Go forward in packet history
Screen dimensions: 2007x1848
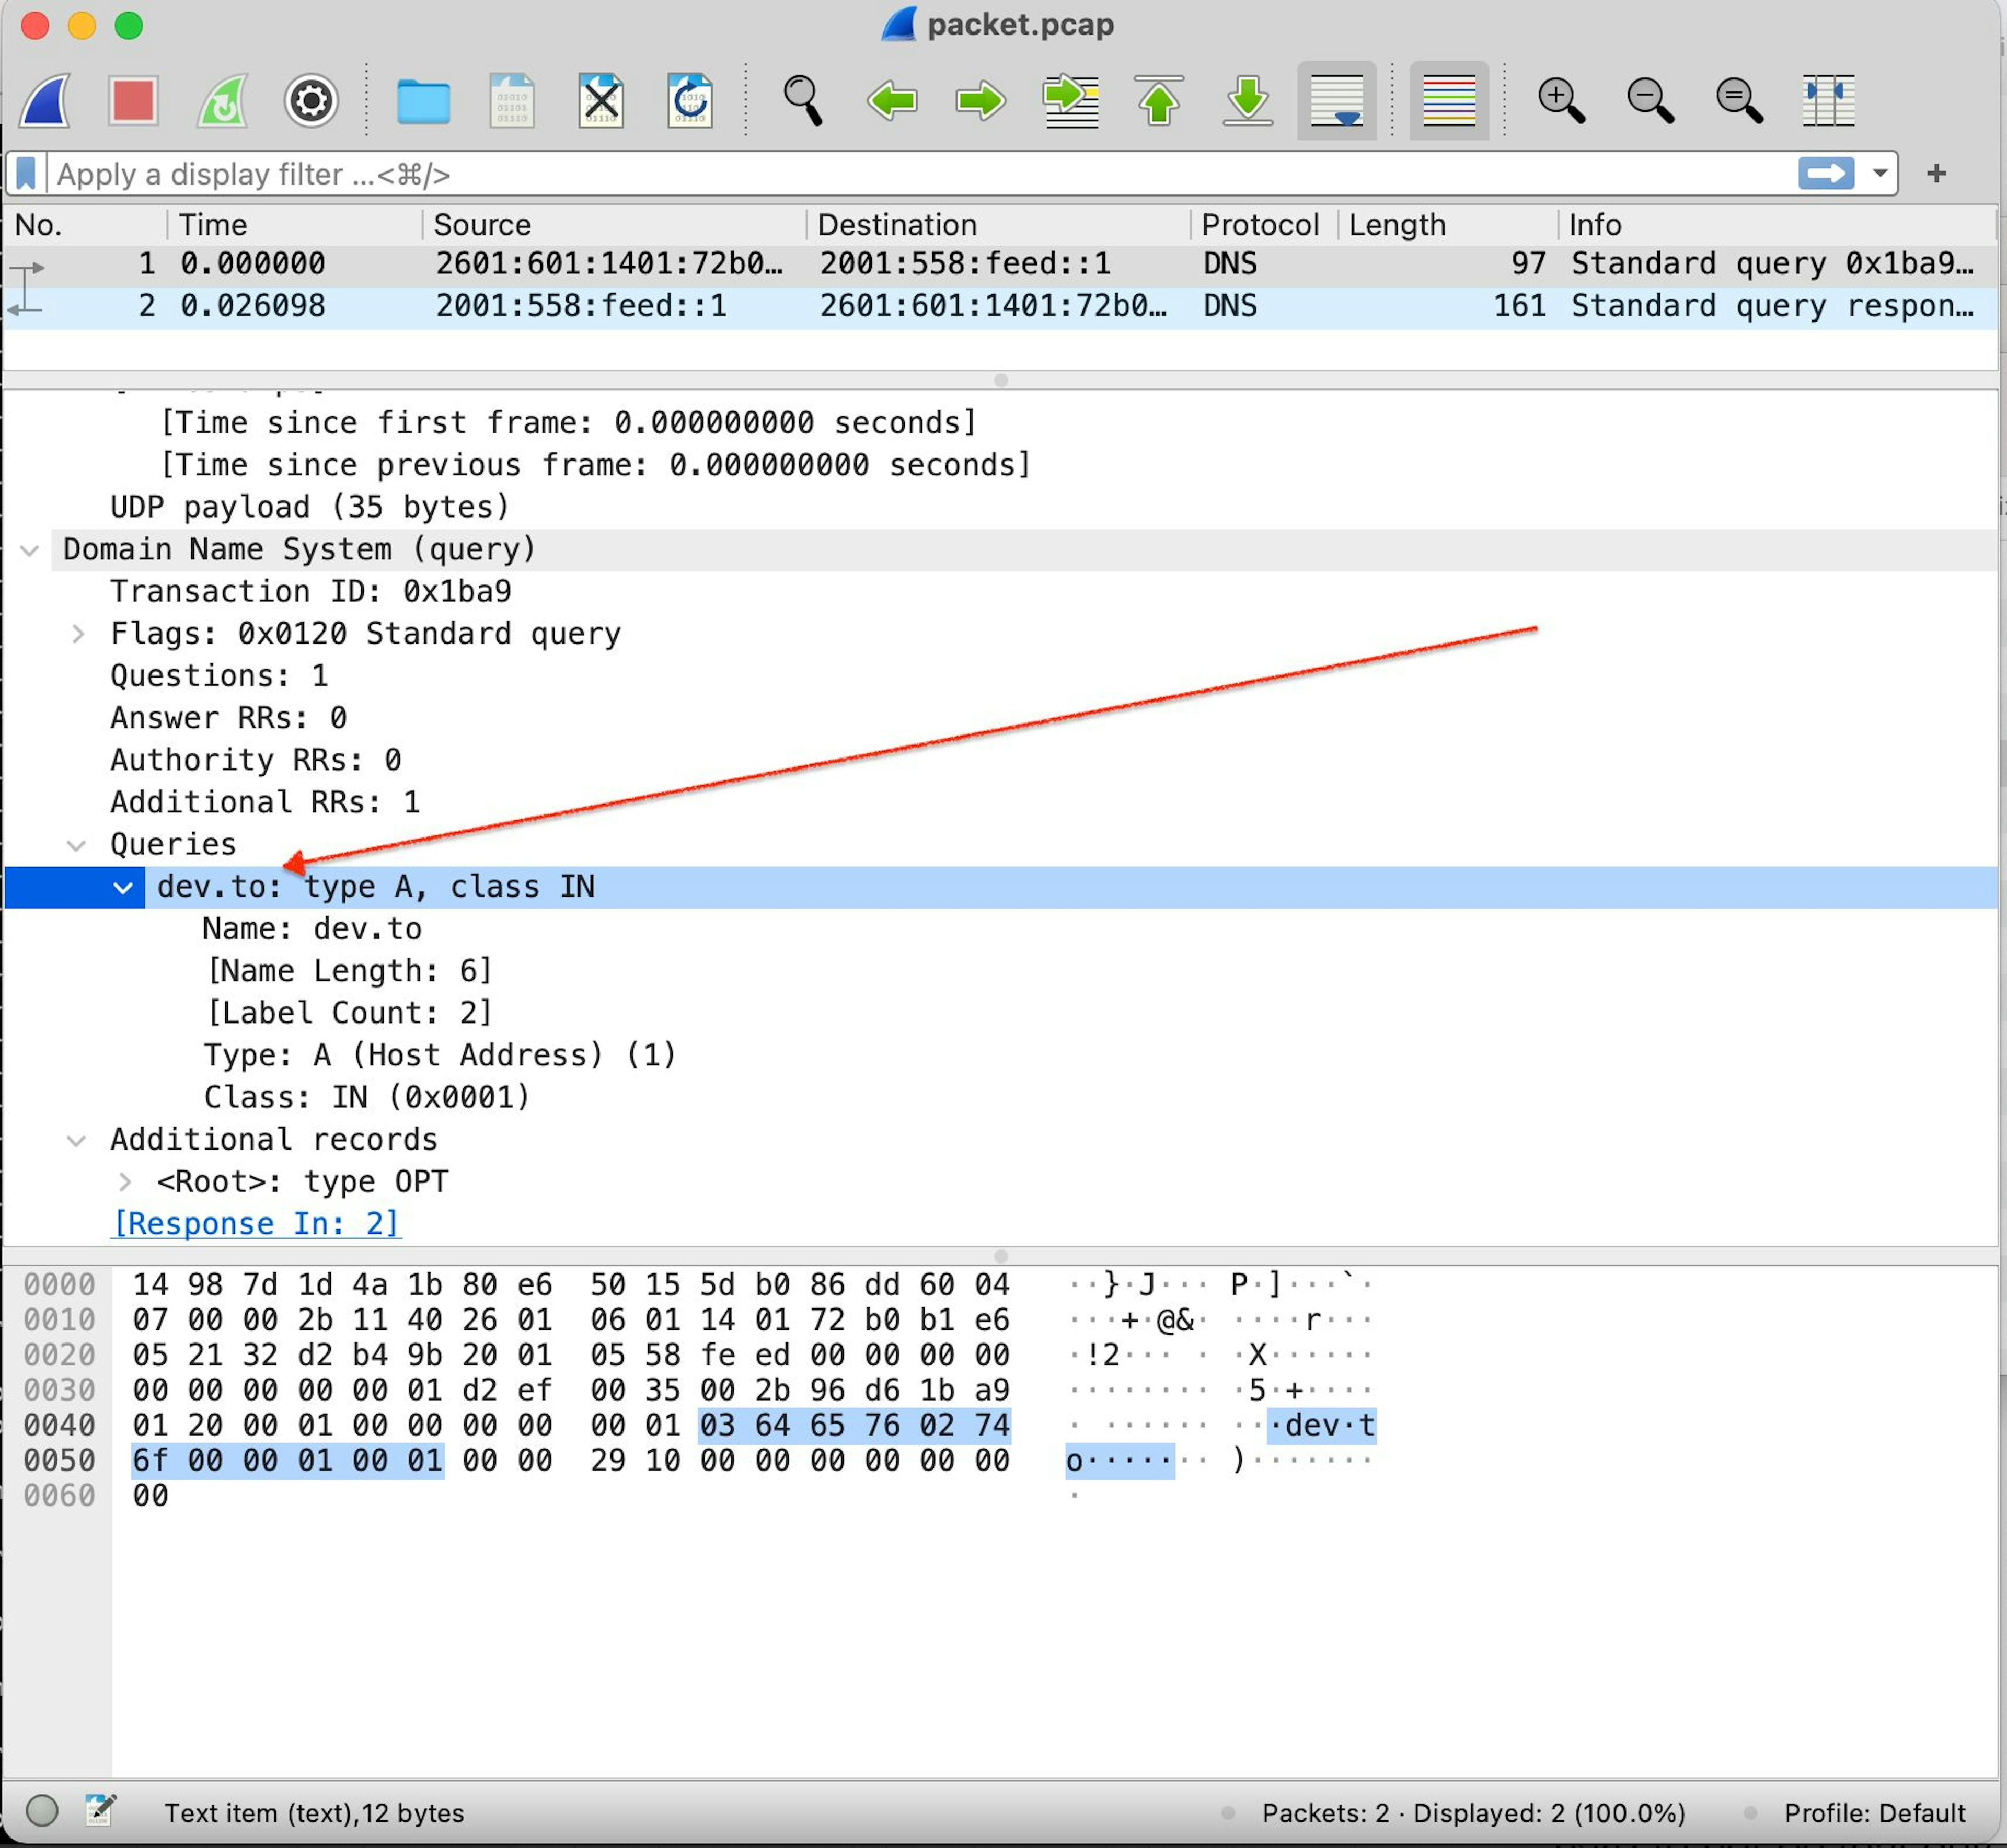980,100
